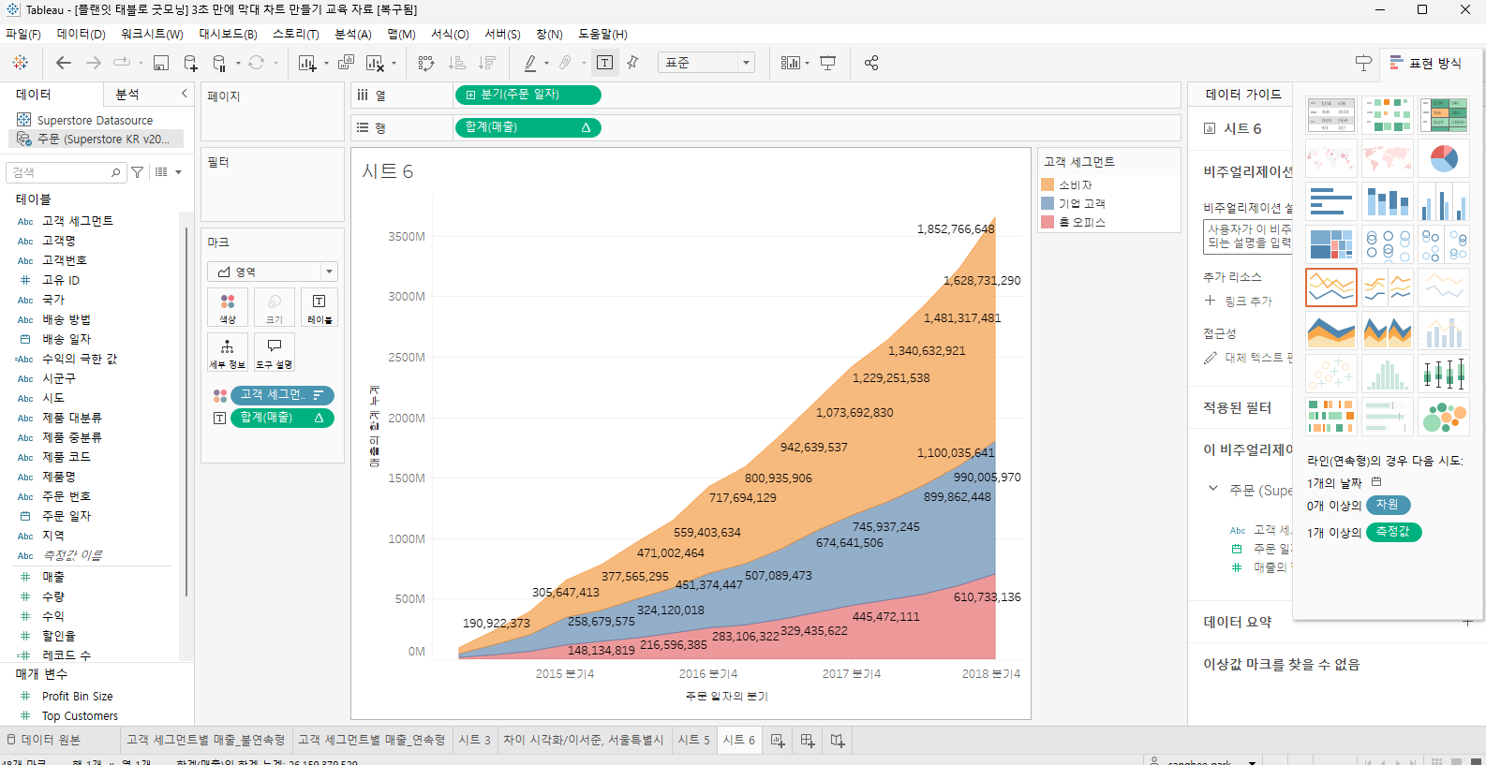1486x765 pixels.
Task: Select the treemap Show Me thumbnail
Action: pyautogui.click(x=1331, y=244)
